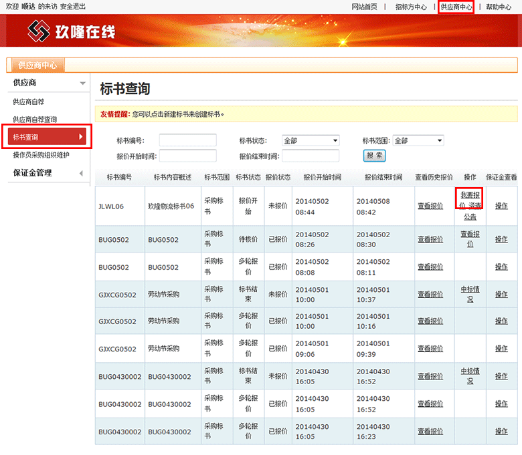
Task: Focus the 报价开始时间 input field
Action: [187, 156]
